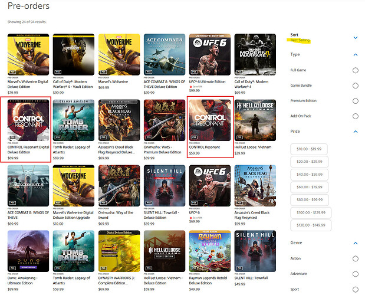Open SILENT HILL Townfall Deluxe Edition cover
The height and width of the screenshot is (295, 365).
[165, 186]
